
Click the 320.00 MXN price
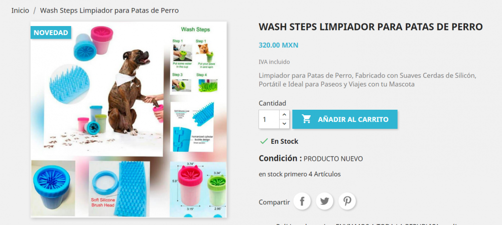(278, 45)
